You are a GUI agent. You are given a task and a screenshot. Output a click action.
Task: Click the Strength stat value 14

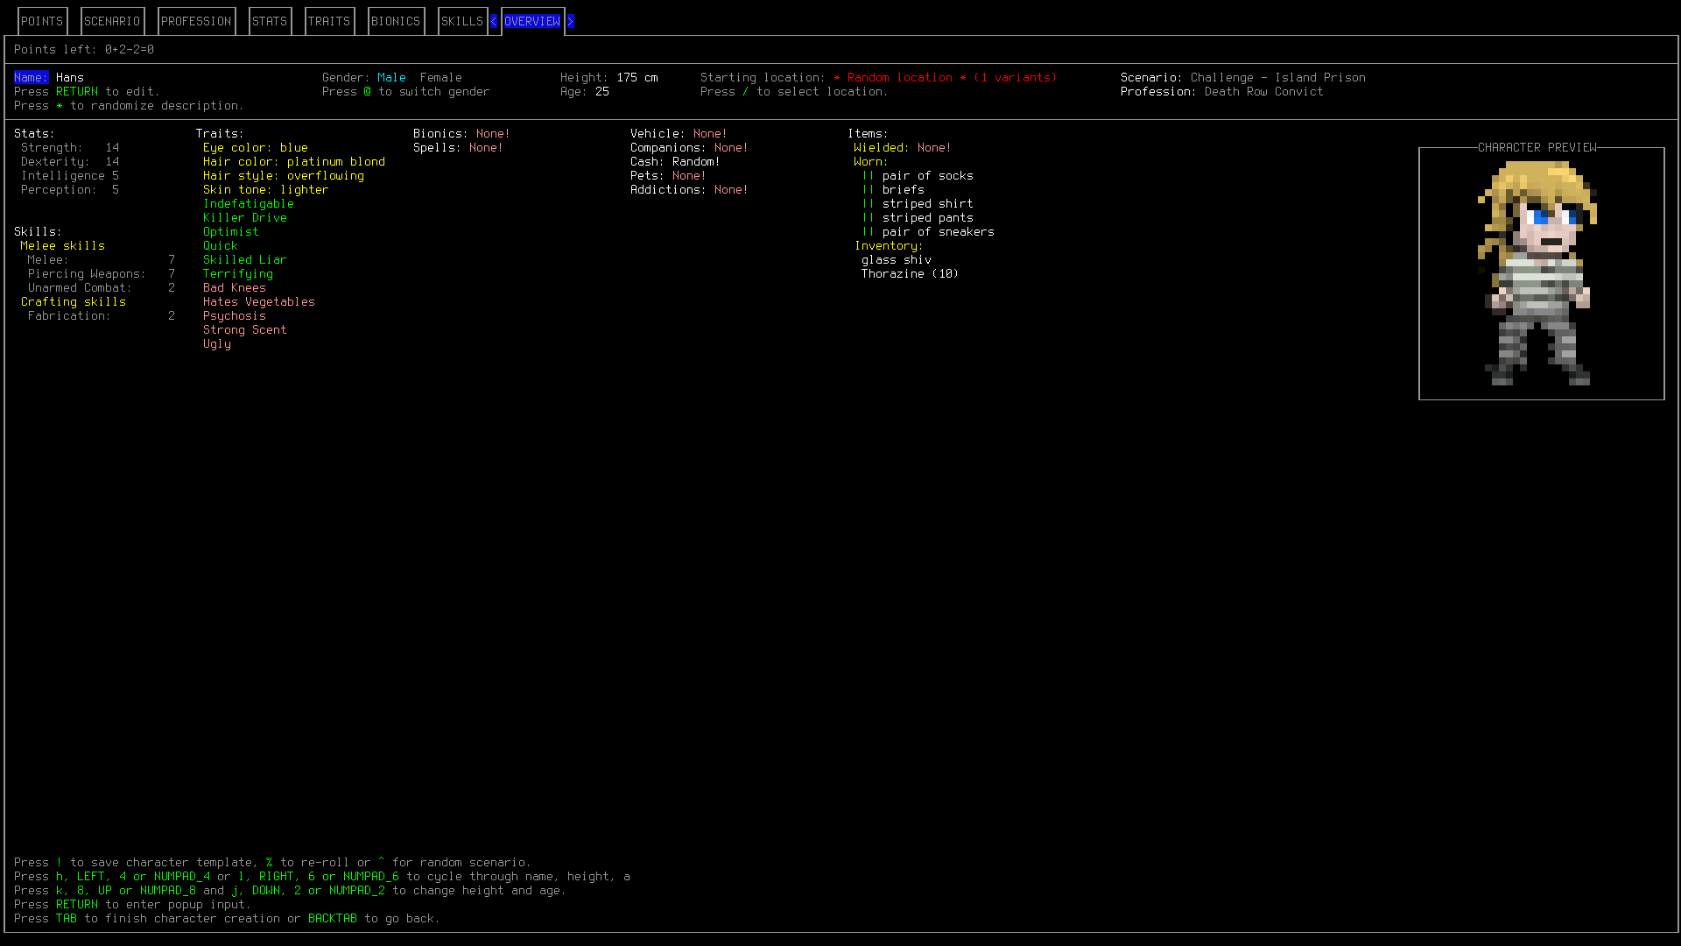pyautogui.click(x=112, y=147)
